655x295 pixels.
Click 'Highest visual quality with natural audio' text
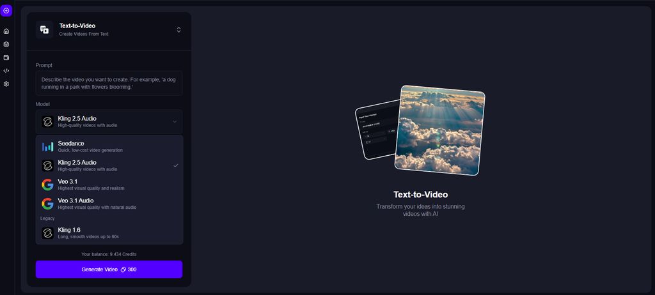pyautogui.click(x=97, y=208)
